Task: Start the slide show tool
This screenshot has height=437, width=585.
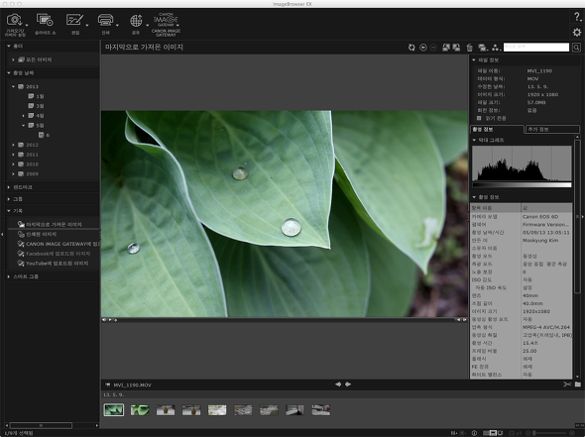Action: tap(45, 24)
